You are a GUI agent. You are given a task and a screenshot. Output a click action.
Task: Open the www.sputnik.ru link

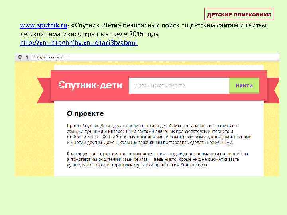(x=43, y=25)
